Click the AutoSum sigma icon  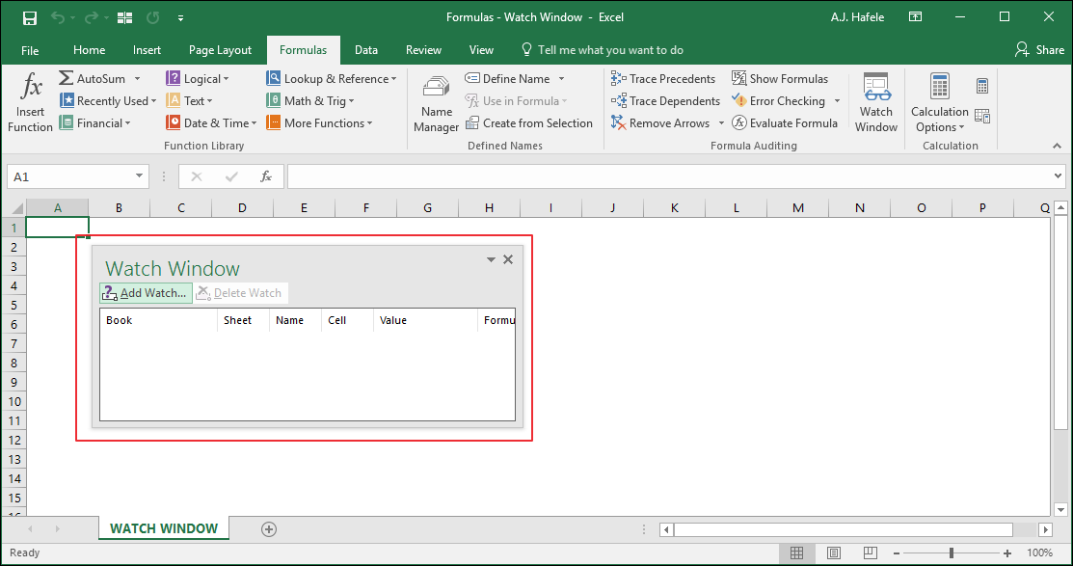66,79
